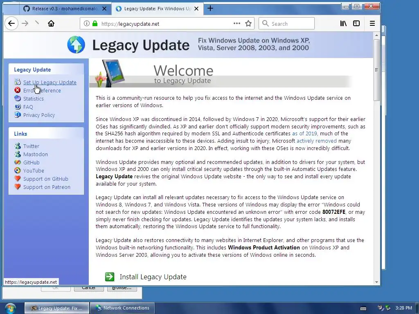
Task: Click the on-screen keyboard tray icon
Action: click(363, 308)
